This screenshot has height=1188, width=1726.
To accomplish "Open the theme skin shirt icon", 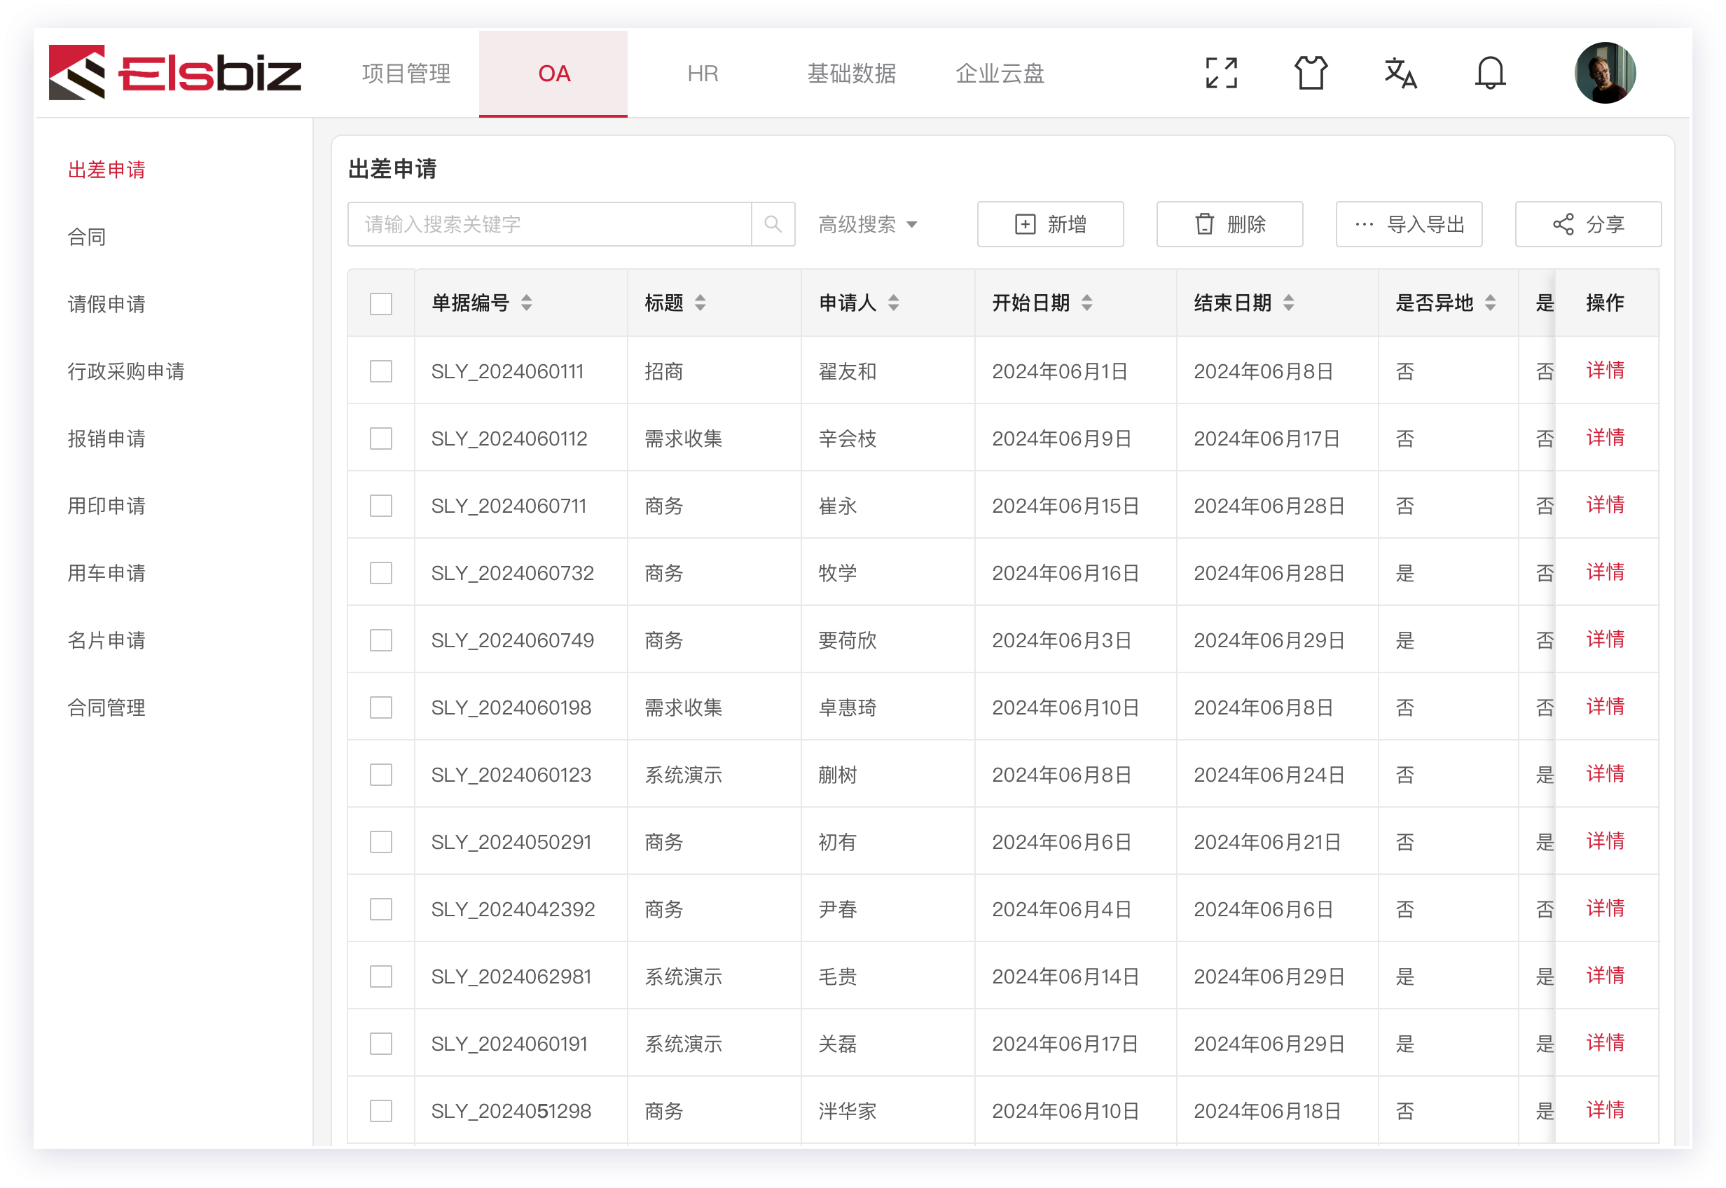I will pyautogui.click(x=1310, y=73).
